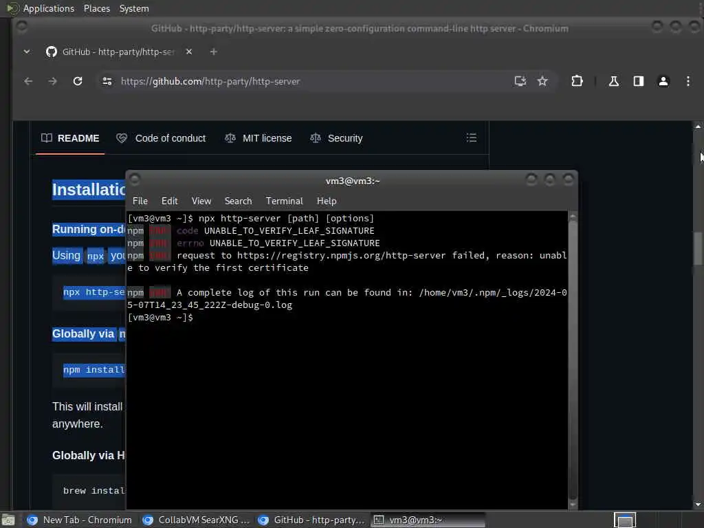
Task: Click scroll-up arrow of browser page
Action: coord(698,126)
